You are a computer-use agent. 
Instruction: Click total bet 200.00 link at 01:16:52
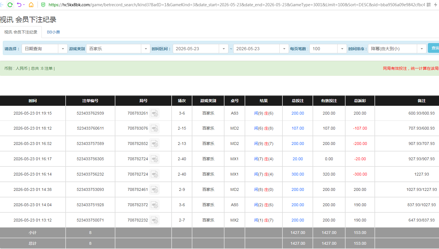coord(297,144)
